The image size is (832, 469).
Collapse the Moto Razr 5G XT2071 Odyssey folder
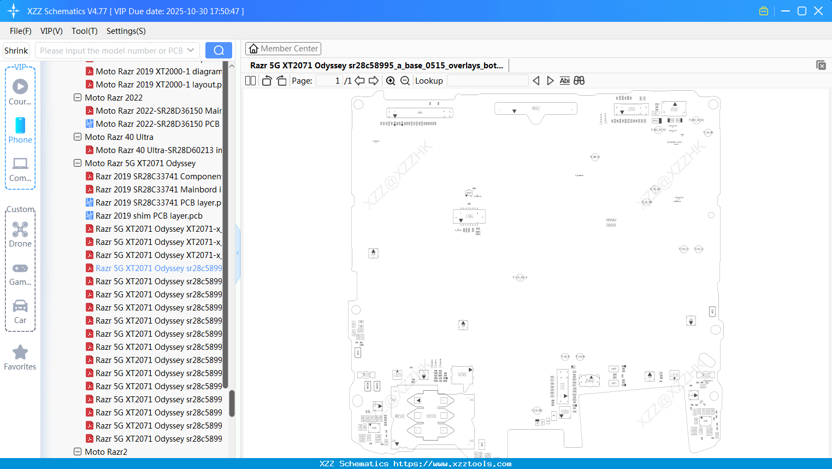(78, 163)
